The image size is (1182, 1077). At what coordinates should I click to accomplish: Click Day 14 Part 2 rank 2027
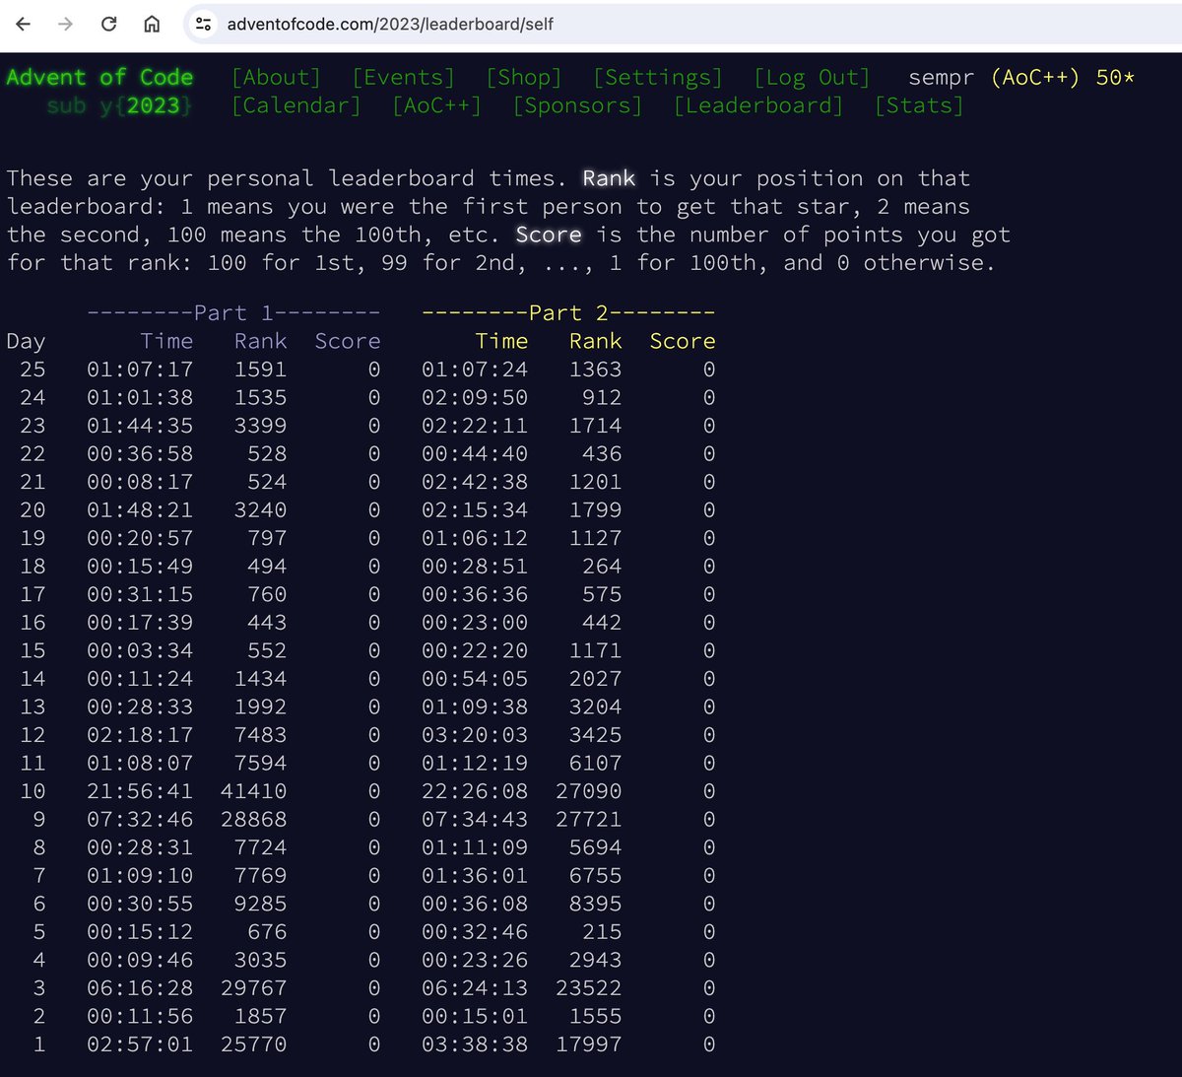[x=595, y=678]
